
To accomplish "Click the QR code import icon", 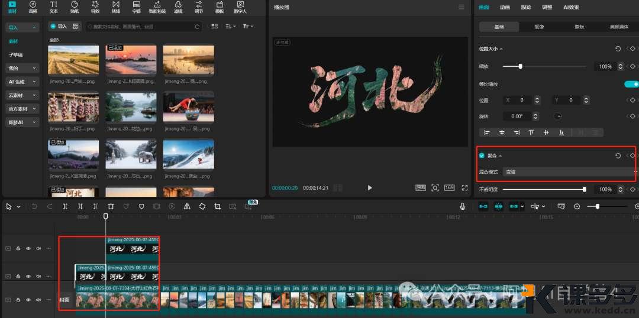I will (75, 26).
